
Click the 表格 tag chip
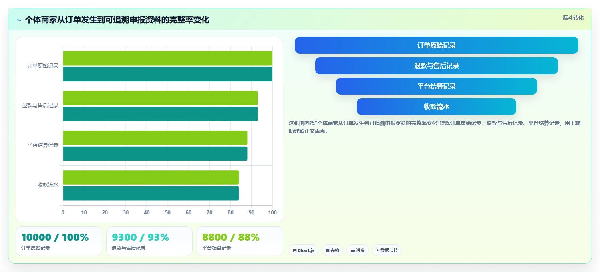tap(332, 250)
